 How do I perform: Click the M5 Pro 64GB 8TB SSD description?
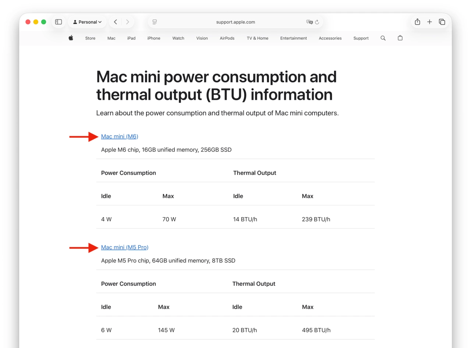click(x=168, y=261)
